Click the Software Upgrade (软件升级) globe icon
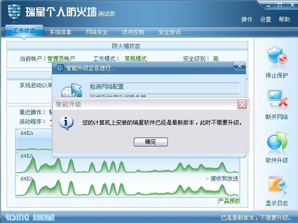Screen dimensions: 298x223 click(277, 141)
